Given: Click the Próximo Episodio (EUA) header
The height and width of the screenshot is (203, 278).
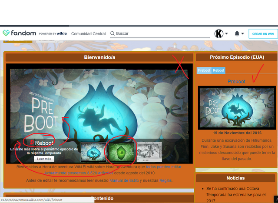Looking at the screenshot, I should pyautogui.click(x=237, y=57).
